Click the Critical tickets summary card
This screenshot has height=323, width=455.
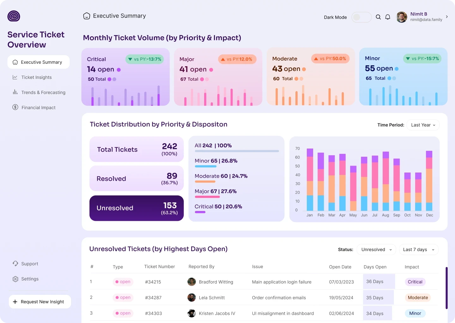pyautogui.click(x=125, y=77)
